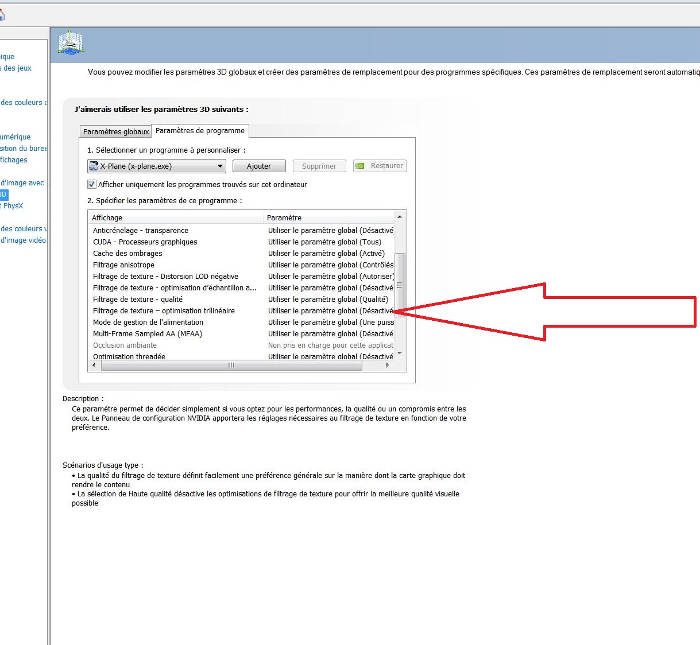Click the 3D settings header icon
The image size is (700, 645).
71,43
